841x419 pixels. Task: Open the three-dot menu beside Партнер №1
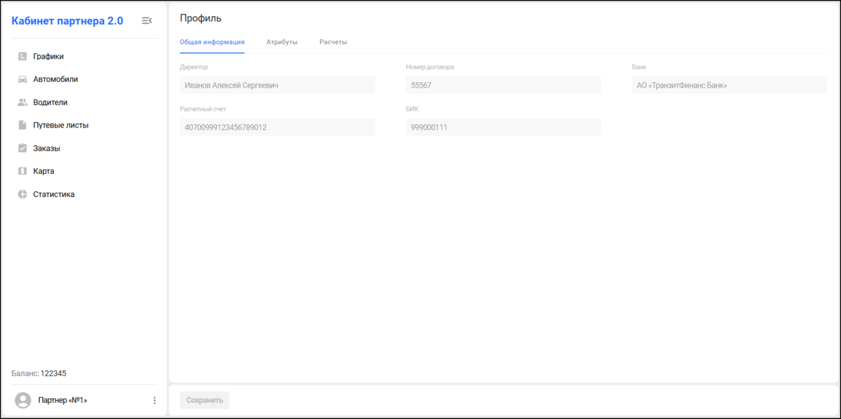pos(155,400)
